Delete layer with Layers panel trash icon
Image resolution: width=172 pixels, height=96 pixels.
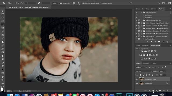(x=167, y=90)
